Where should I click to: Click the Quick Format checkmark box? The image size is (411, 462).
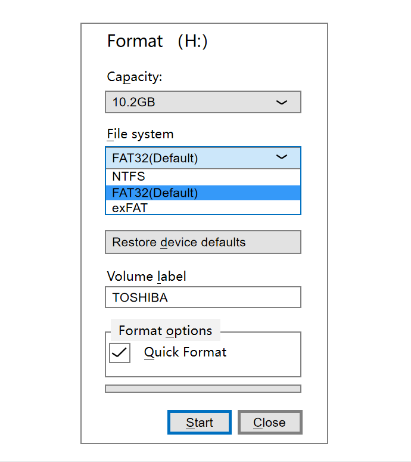click(120, 353)
